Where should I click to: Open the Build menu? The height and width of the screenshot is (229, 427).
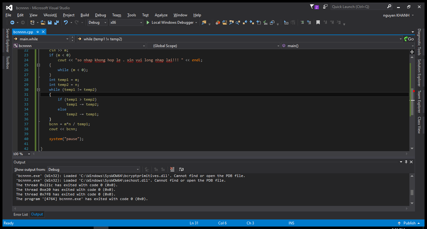[85, 15]
